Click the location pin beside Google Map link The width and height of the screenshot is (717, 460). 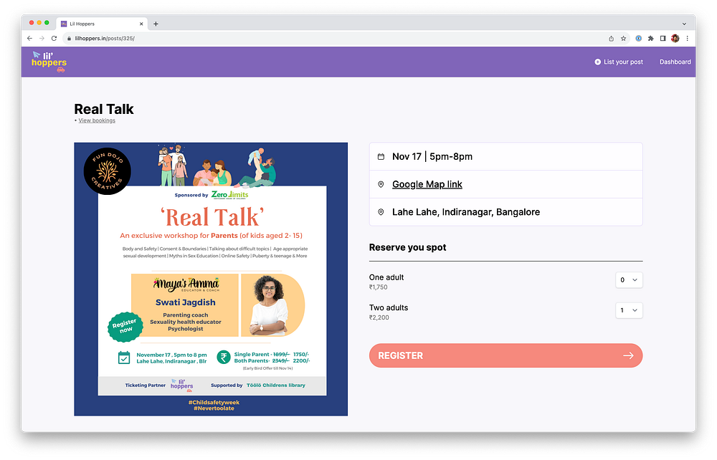[381, 184]
